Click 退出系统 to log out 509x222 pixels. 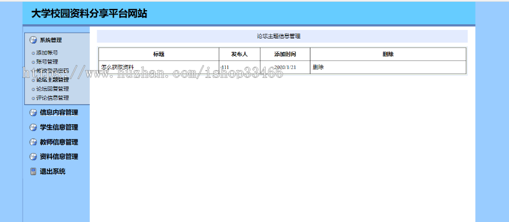[53, 171]
